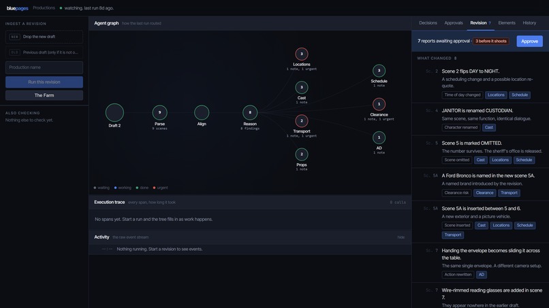Click Cast tag under JANITOR renamed change
Image resolution: width=549 pixels, height=308 pixels.
[x=489, y=128]
